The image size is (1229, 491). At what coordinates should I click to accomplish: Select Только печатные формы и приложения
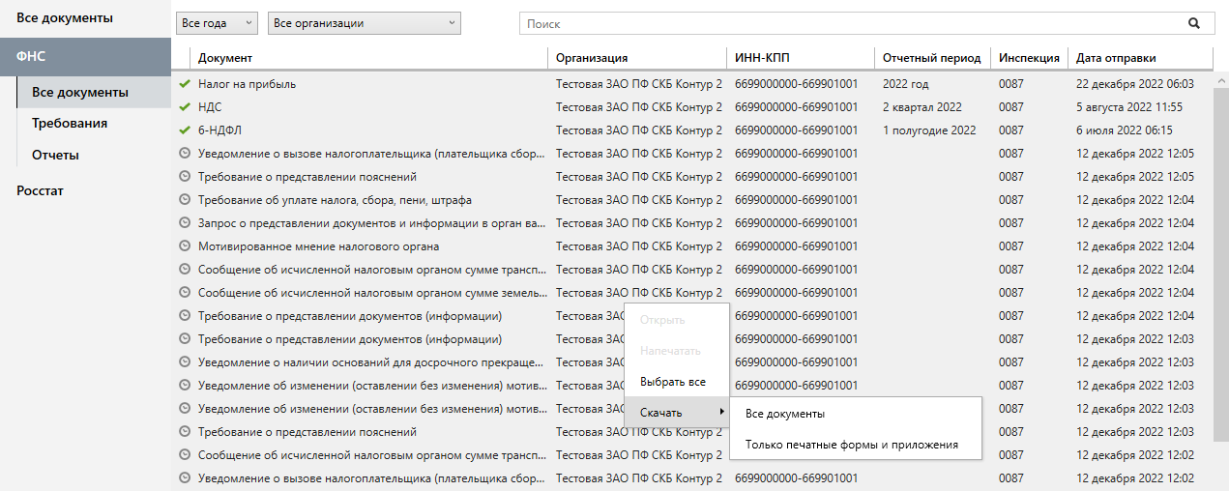point(851,445)
